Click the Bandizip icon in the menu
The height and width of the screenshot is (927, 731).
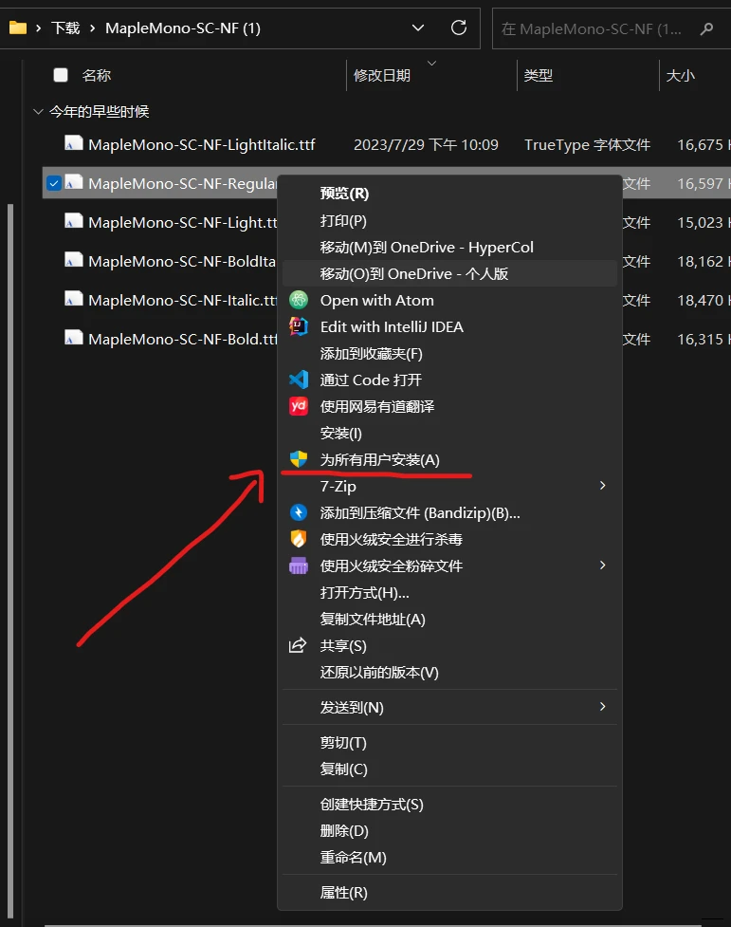299,512
